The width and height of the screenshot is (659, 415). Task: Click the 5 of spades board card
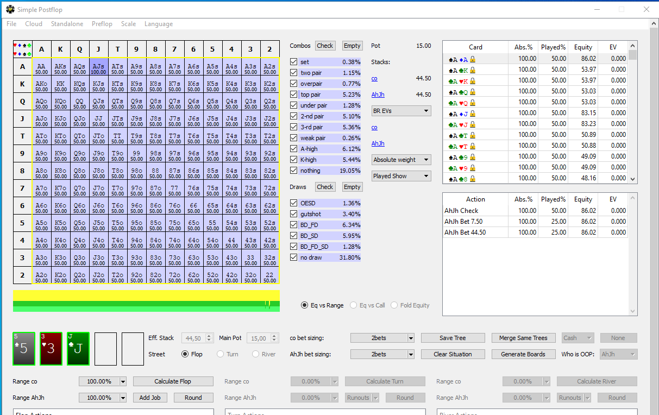[x=24, y=349]
